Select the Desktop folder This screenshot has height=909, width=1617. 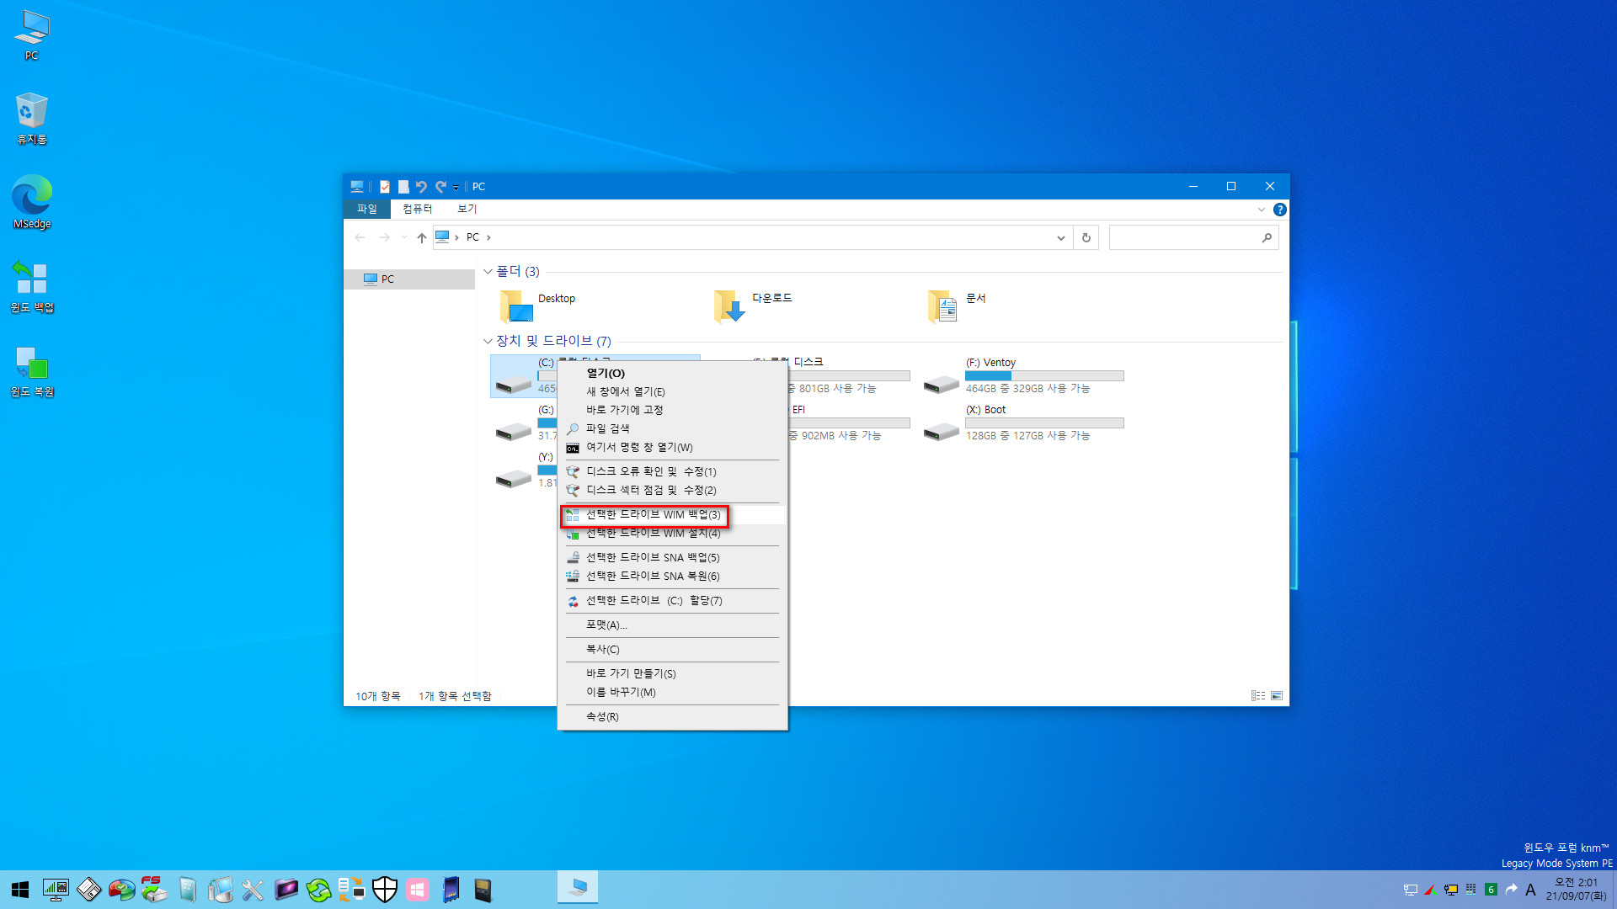click(539, 306)
